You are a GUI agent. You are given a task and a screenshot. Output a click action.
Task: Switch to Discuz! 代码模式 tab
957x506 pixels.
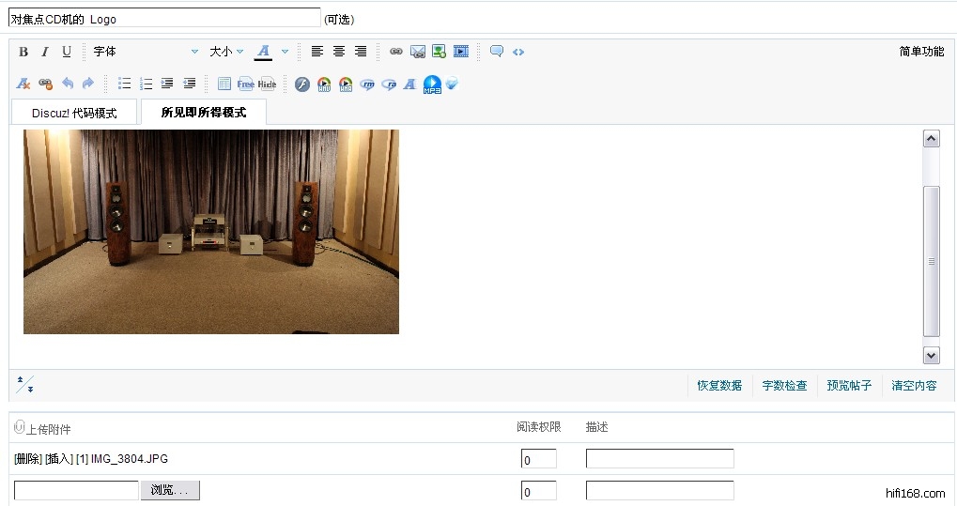point(74,113)
